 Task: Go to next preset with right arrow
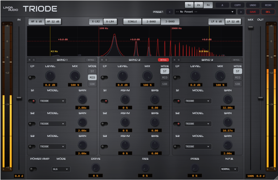241,12
